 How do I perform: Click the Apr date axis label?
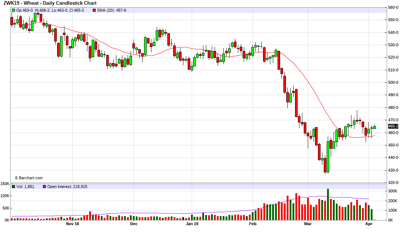coord(369,224)
